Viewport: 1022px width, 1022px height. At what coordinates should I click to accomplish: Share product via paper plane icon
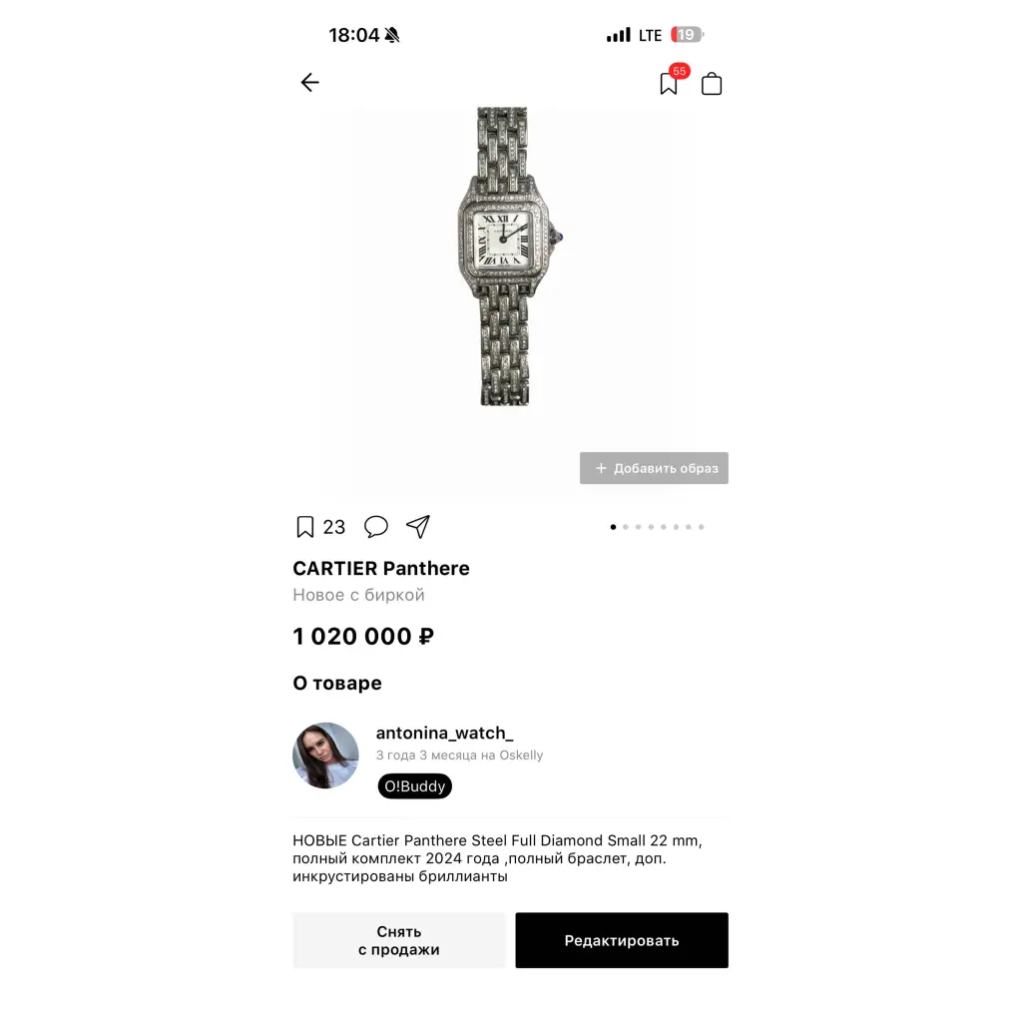tap(418, 527)
